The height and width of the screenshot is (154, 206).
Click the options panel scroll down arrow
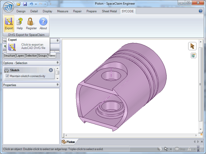[57, 78]
